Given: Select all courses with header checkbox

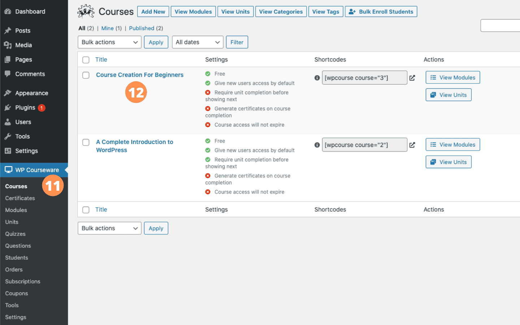Looking at the screenshot, I should [x=86, y=60].
